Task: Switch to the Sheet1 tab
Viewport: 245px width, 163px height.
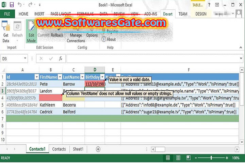Action: coord(78,149)
